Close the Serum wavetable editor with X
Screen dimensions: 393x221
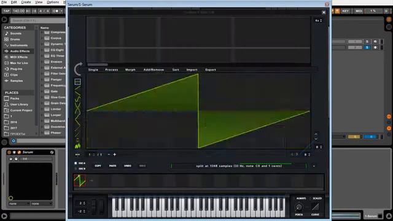[x=324, y=12]
